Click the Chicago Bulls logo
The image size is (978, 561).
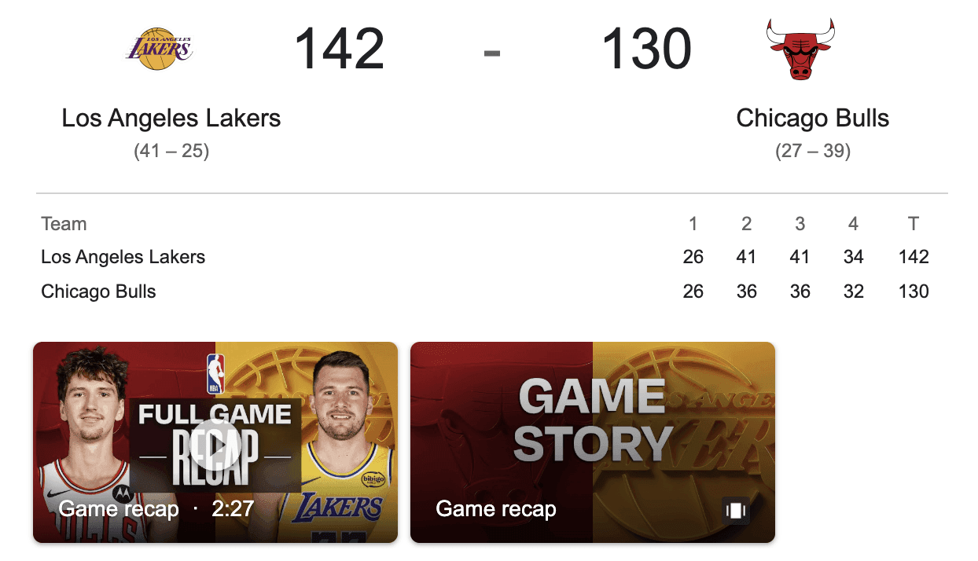point(800,50)
